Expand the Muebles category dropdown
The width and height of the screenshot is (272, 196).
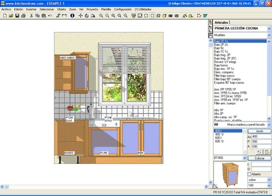click(269, 35)
